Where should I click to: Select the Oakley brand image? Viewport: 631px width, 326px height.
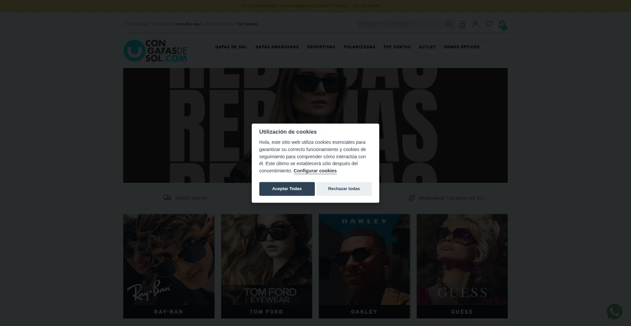coord(364,266)
